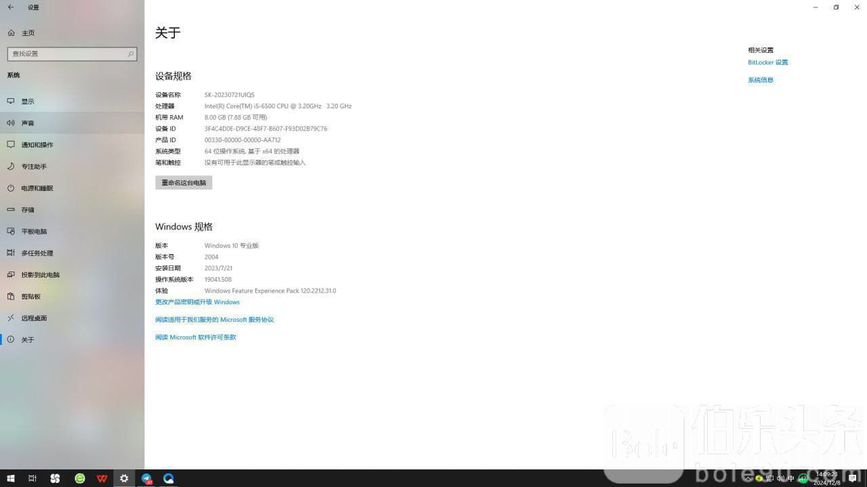Click 更改产品密钥或升级 Windows link
This screenshot has width=867, height=487.
pos(197,302)
